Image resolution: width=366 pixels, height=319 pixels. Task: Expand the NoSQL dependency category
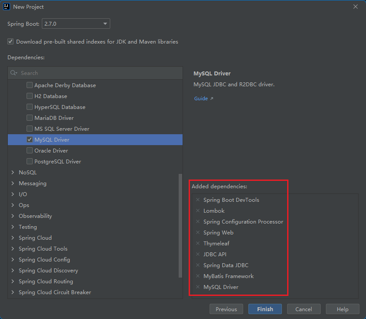(x=13, y=173)
